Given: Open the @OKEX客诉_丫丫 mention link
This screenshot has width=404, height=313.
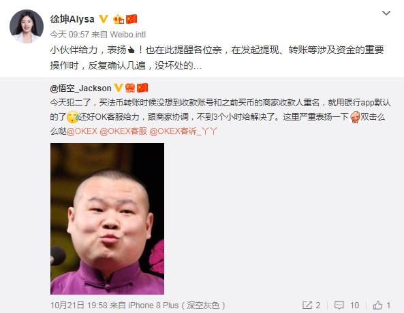Looking at the screenshot, I should [183, 131].
